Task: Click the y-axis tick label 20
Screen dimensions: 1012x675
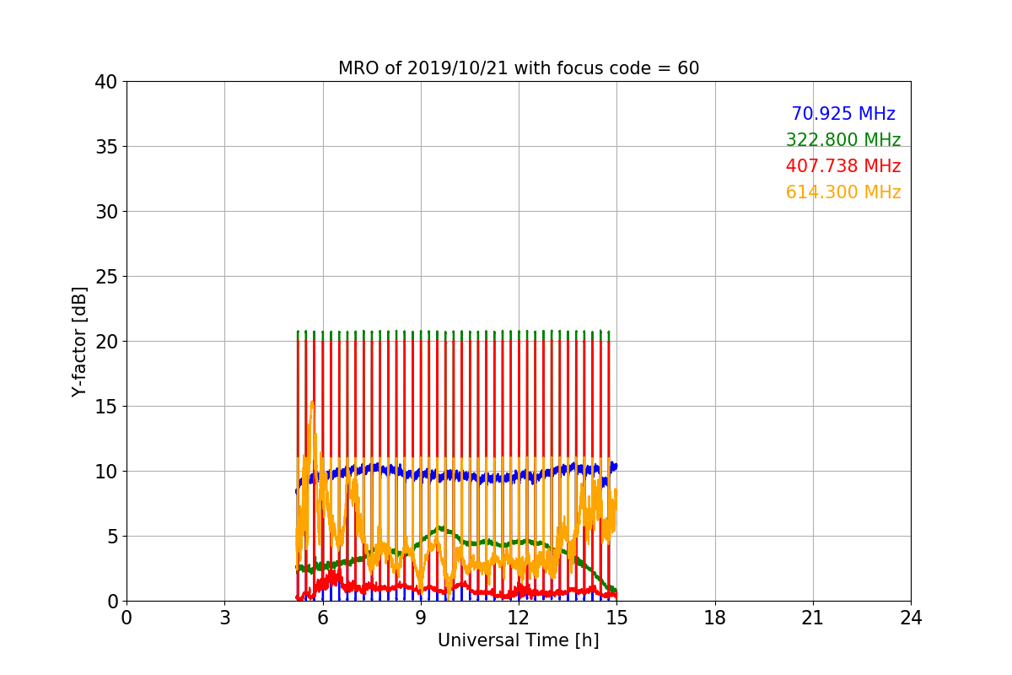Action: 106,342
